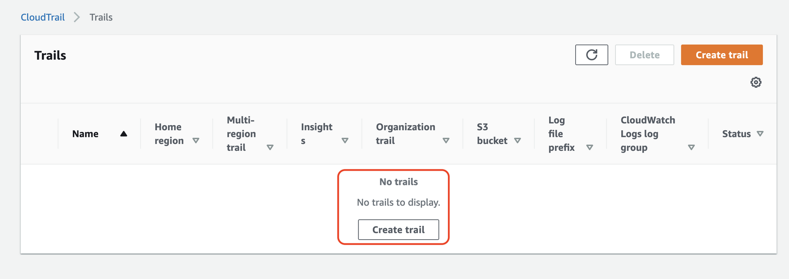Click the Status column header label
This screenshot has width=789, height=279.
click(x=736, y=134)
